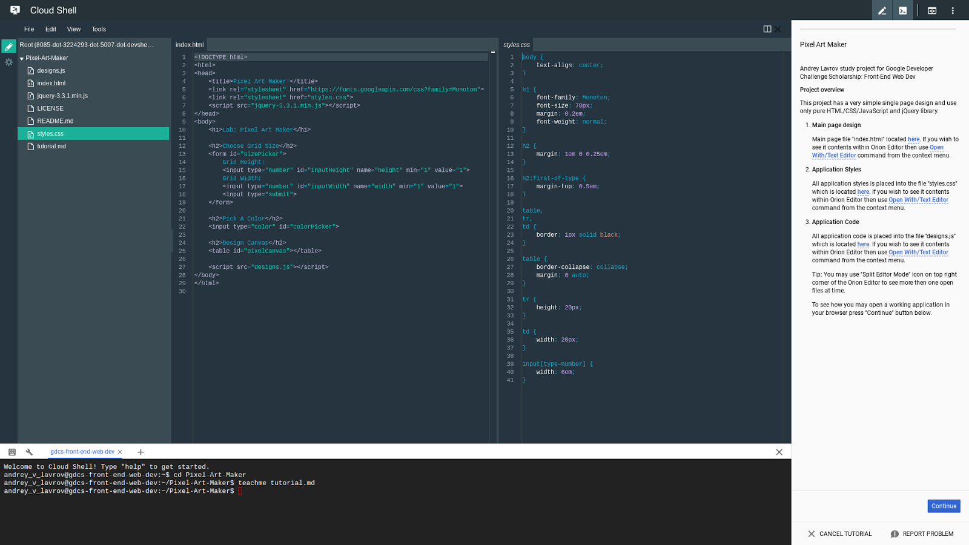This screenshot has width=969, height=545.
Task: Dismiss the terminal panel with its X
Action: point(779,452)
